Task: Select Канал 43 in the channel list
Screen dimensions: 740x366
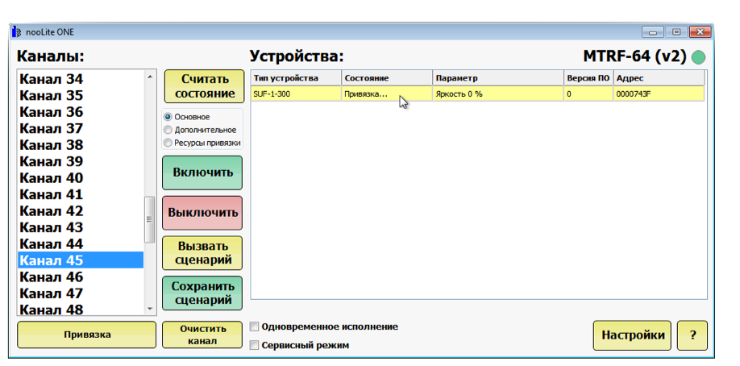Action: tap(81, 227)
